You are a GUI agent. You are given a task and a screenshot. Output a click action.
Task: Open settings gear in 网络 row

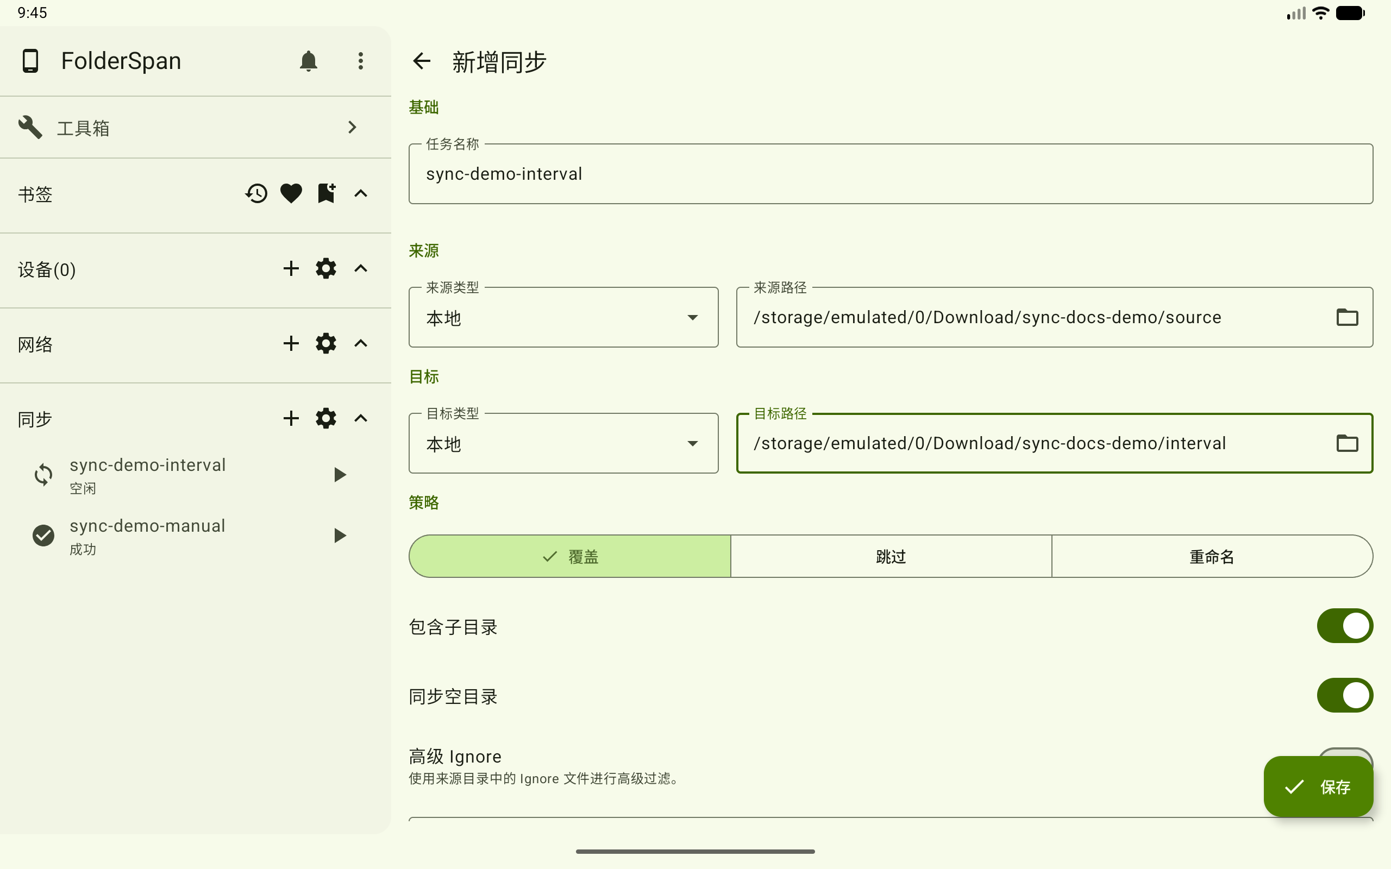(326, 344)
